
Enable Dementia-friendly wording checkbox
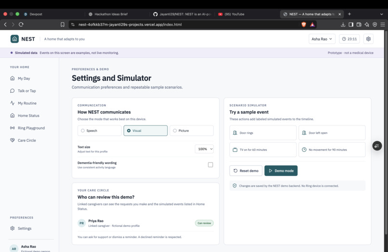coord(210,164)
